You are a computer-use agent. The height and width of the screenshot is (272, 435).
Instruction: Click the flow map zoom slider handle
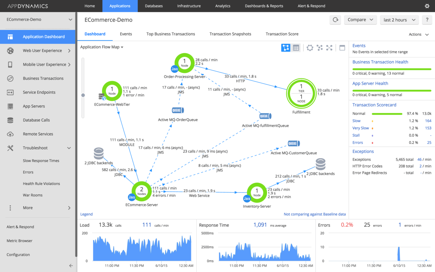pyautogui.click(x=83, y=95)
